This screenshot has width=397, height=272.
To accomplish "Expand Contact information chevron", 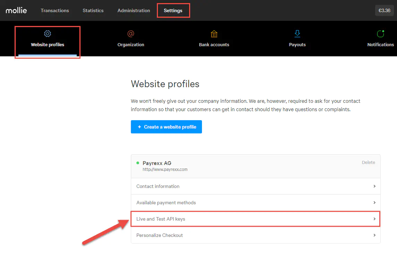I will 374,186.
